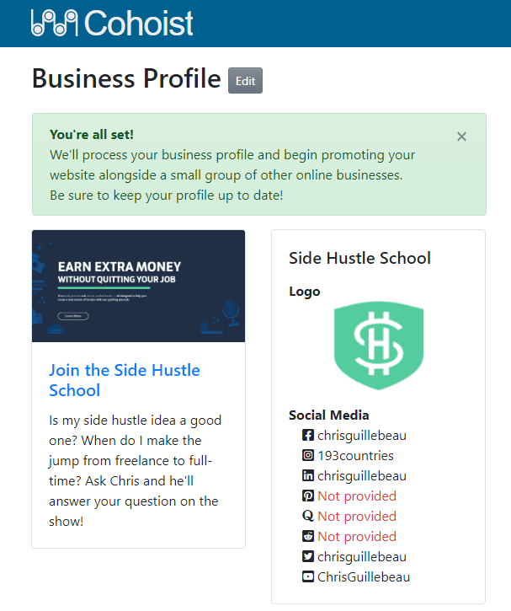
Task: Click the YouTube icon beside ChrisGuillebeau
Action: tap(308, 576)
